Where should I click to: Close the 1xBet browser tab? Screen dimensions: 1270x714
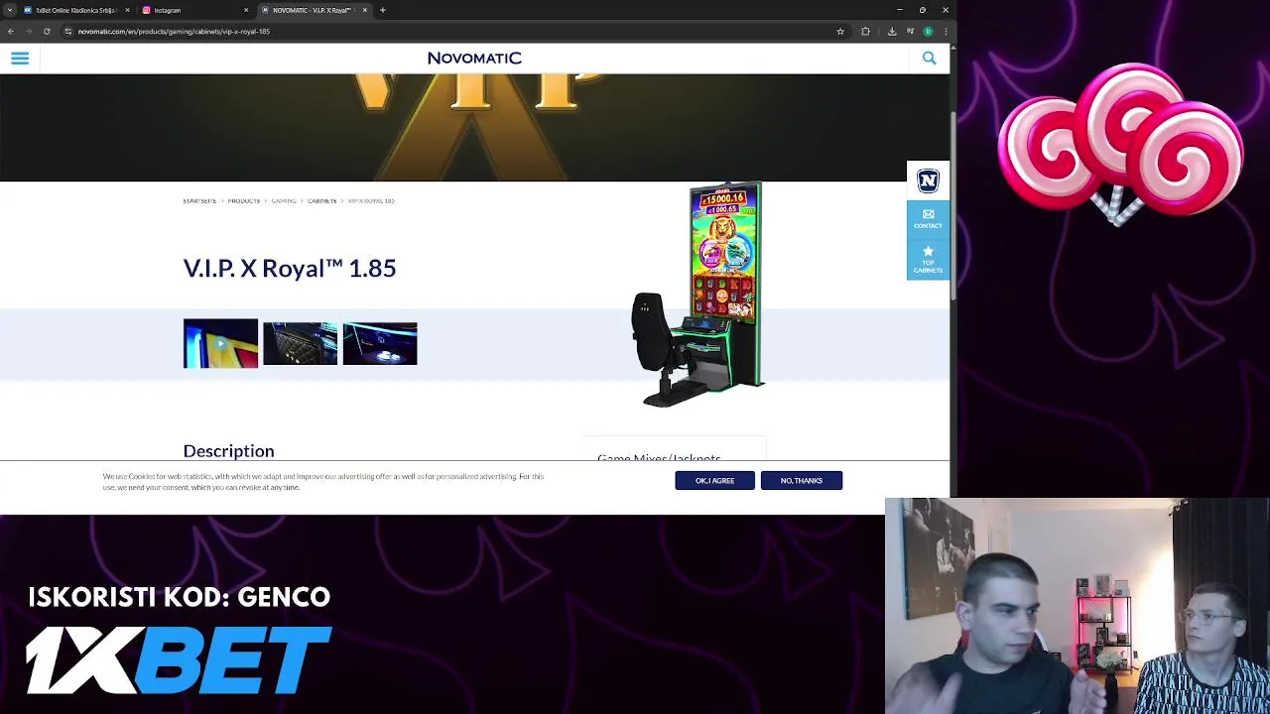point(127,10)
